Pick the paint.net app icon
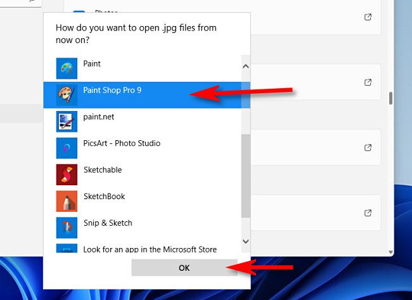The width and height of the screenshot is (412, 300). [67, 122]
